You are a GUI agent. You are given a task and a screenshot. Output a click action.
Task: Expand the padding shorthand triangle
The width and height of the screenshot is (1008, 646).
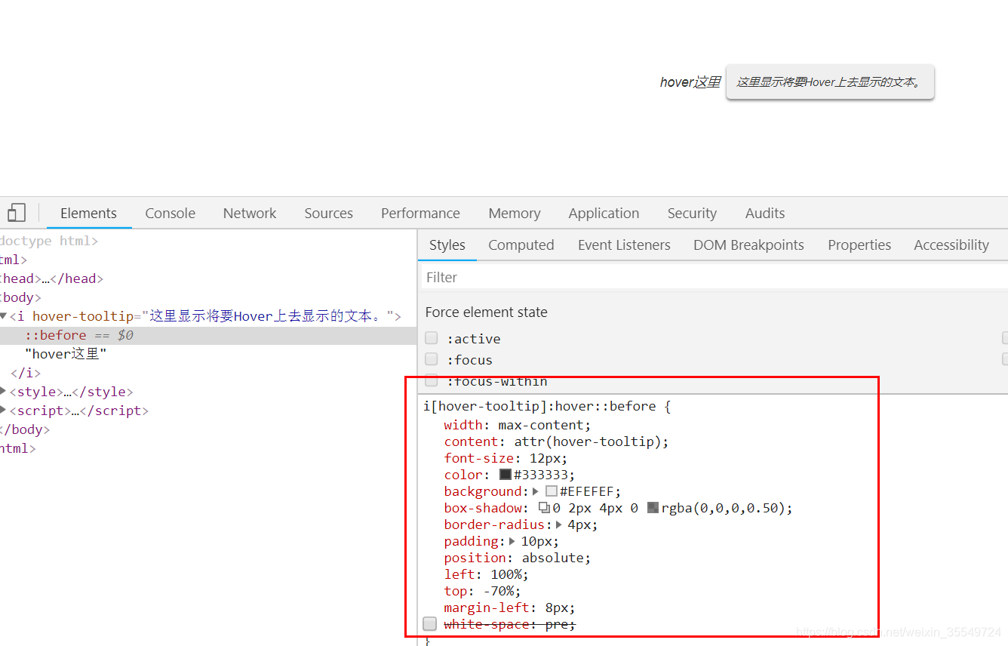click(x=512, y=541)
